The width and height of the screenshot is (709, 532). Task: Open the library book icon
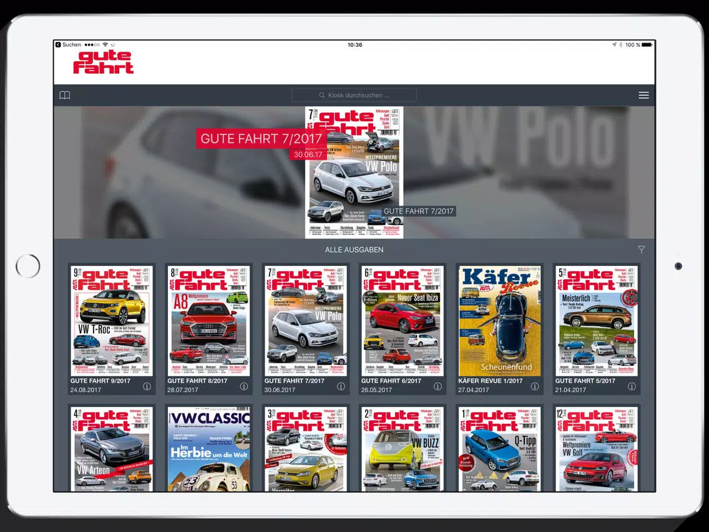[65, 95]
